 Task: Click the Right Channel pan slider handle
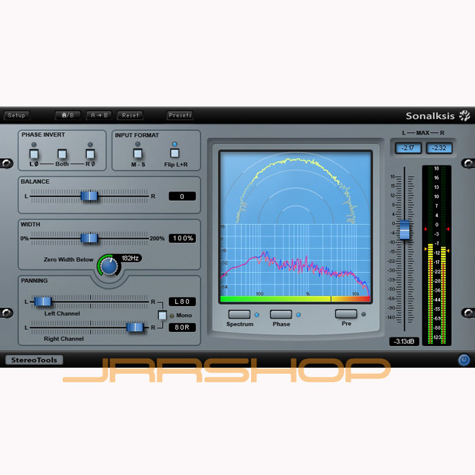tap(135, 327)
